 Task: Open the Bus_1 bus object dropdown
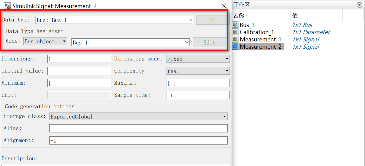pyautogui.click(x=131, y=43)
